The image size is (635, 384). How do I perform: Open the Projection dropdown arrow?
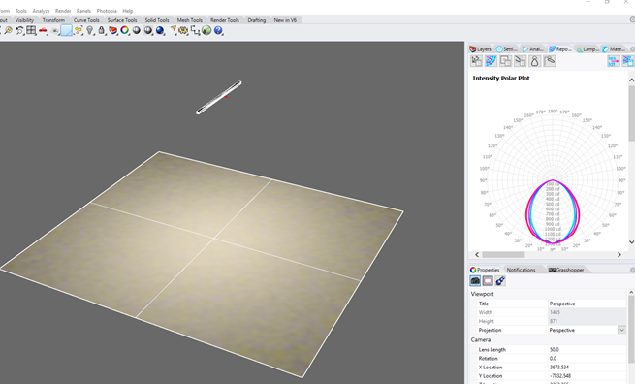[x=621, y=330]
